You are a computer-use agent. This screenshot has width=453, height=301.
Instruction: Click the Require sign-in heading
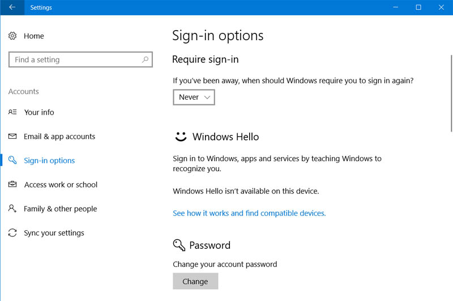tap(206, 60)
